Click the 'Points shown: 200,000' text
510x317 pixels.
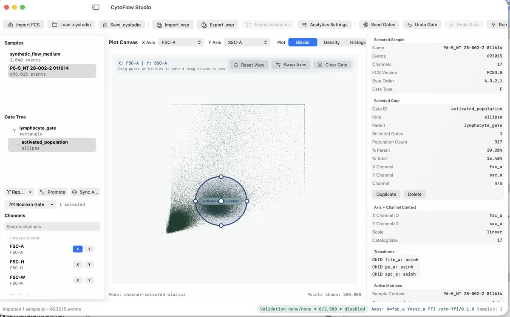click(x=334, y=294)
